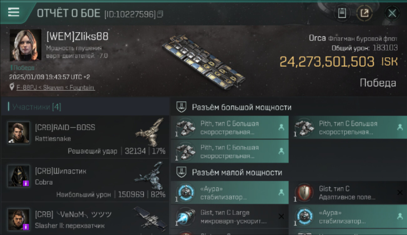Select the first Pith large autocannon module

click(229, 128)
